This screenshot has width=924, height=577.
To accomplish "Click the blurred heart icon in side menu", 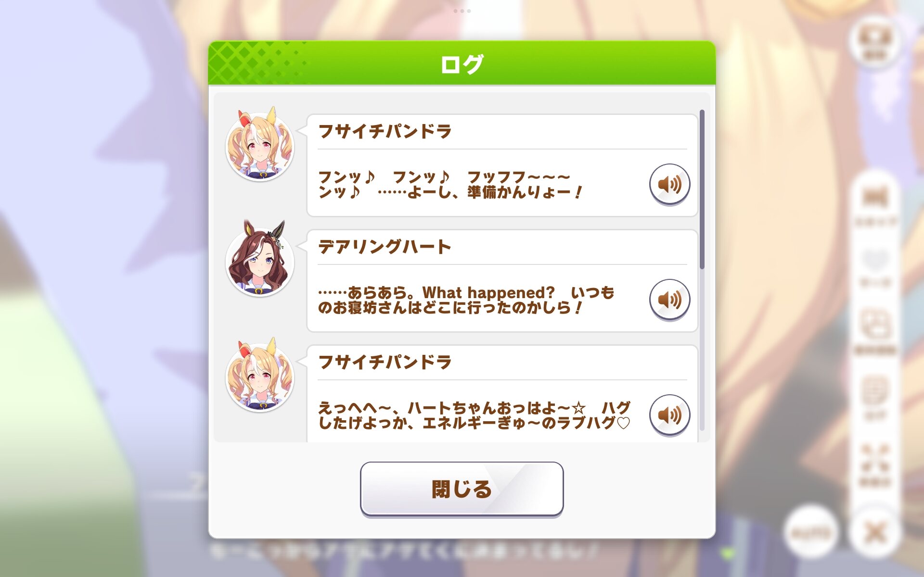I will [x=875, y=267].
